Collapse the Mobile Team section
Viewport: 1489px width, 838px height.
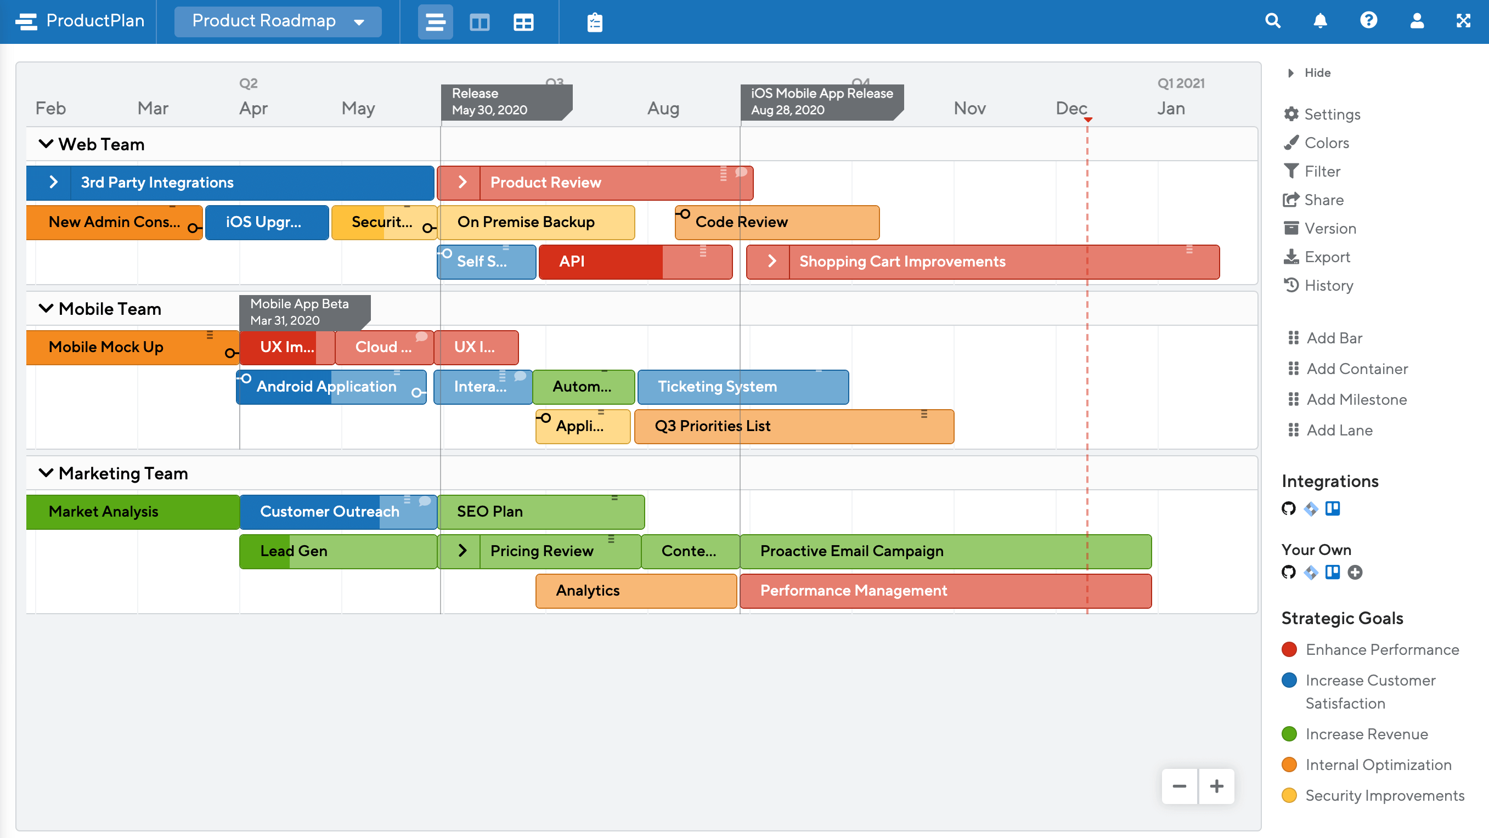(x=45, y=309)
